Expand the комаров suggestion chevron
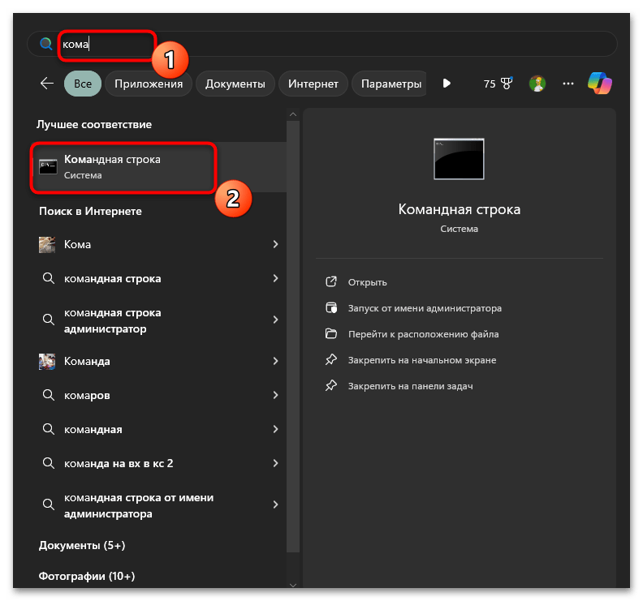This screenshot has height=601, width=643. pyautogui.click(x=275, y=395)
